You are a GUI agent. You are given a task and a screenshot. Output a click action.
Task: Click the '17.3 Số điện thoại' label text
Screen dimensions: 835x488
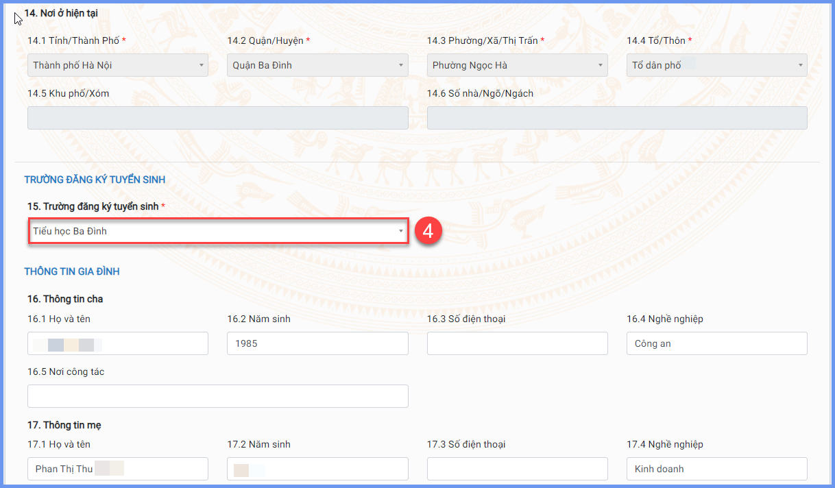[466, 444]
